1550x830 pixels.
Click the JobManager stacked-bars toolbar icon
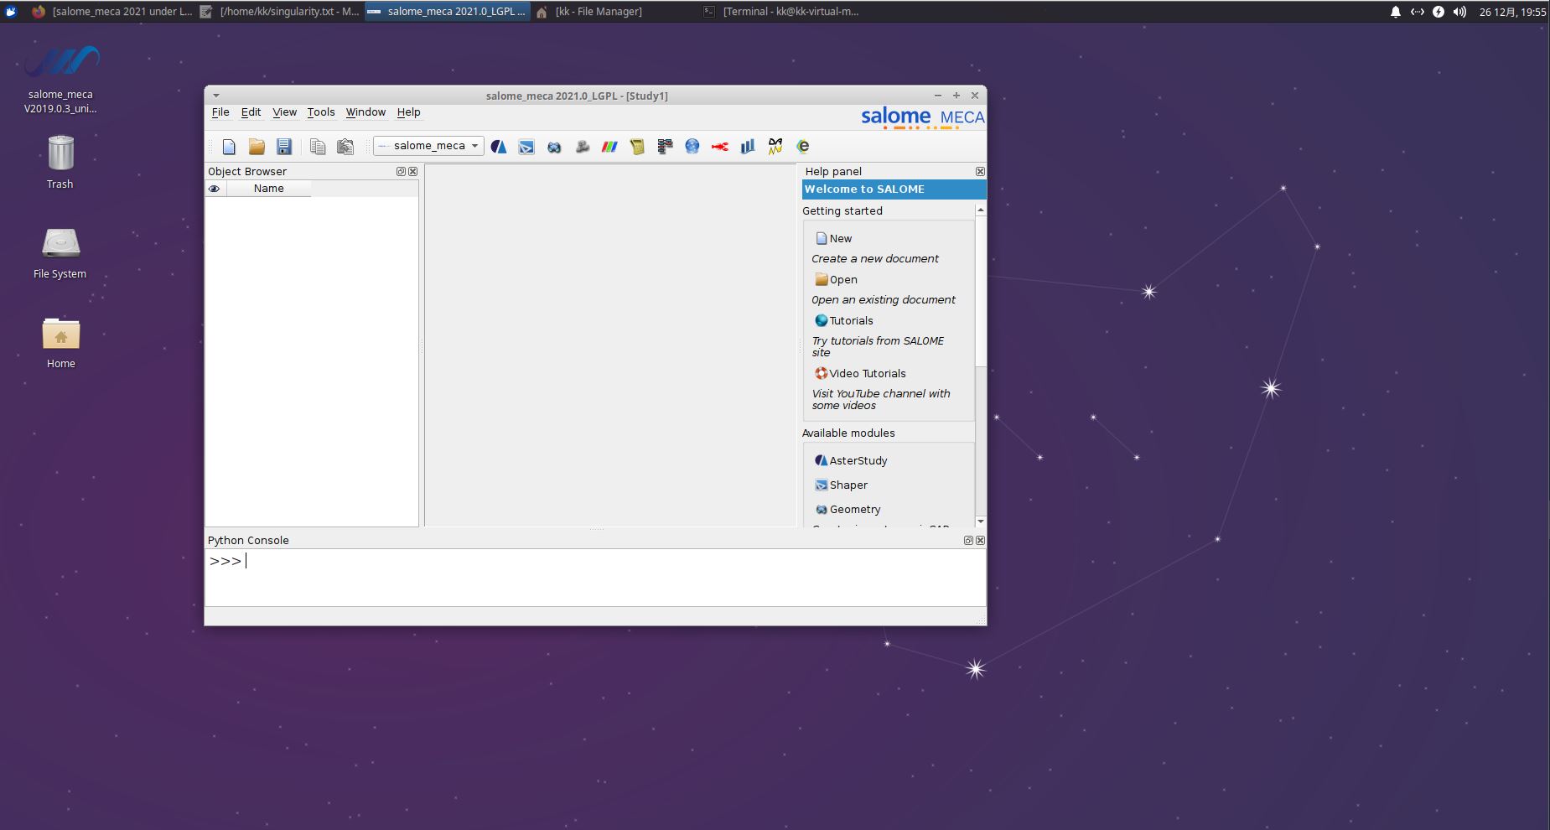click(x=665, y=147)
